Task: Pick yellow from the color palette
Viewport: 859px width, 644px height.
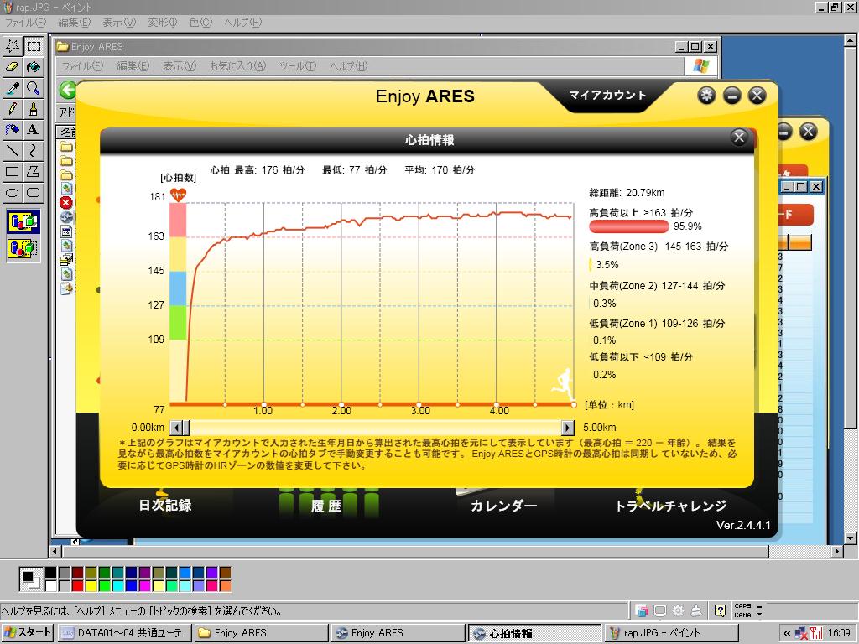Action: pos(91,586)
